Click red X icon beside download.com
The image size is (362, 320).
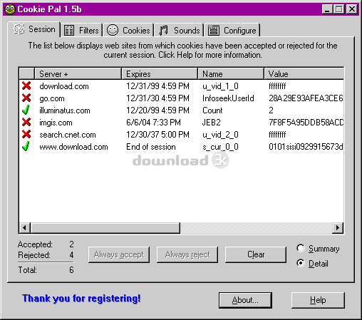click(x=26, y=86)
